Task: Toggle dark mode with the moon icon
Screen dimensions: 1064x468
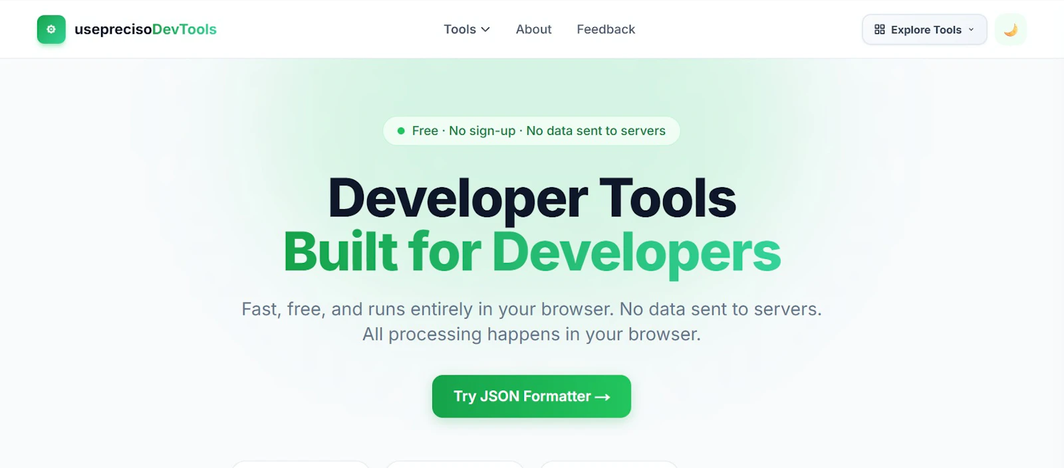Action: 1011,29
